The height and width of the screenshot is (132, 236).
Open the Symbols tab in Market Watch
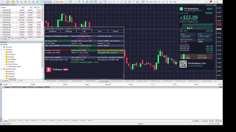[x=5, y=39]
